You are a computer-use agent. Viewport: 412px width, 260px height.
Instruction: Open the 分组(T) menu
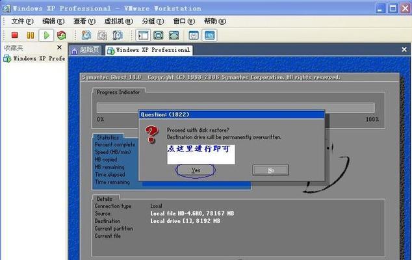click(153, 21)
